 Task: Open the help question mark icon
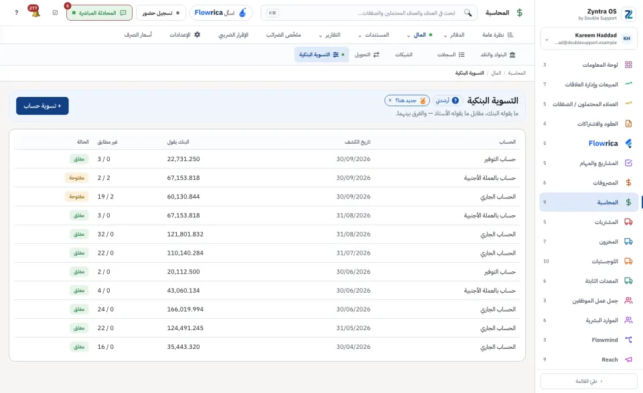[16, 13]
